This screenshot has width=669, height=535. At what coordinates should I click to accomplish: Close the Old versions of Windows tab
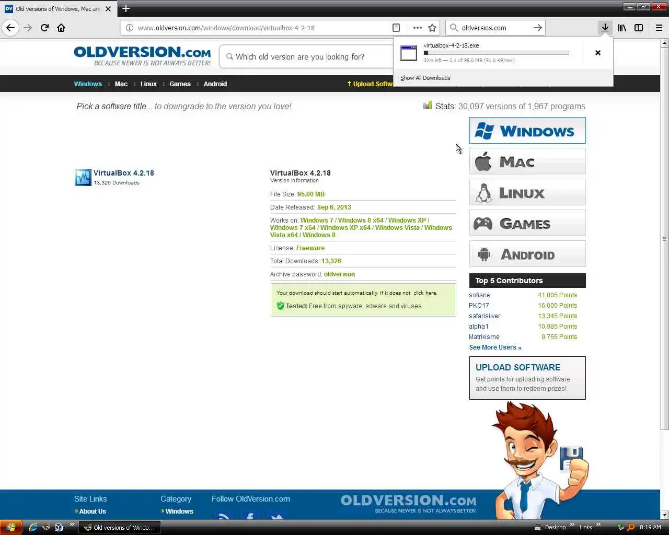point(108,9)
